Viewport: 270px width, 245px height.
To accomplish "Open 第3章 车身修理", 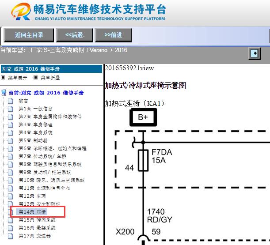I will coord(35,124).
